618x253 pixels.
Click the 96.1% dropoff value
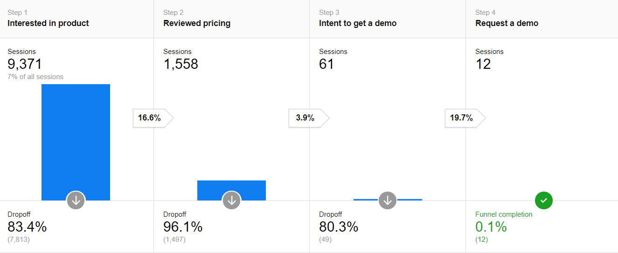point(183,227)
